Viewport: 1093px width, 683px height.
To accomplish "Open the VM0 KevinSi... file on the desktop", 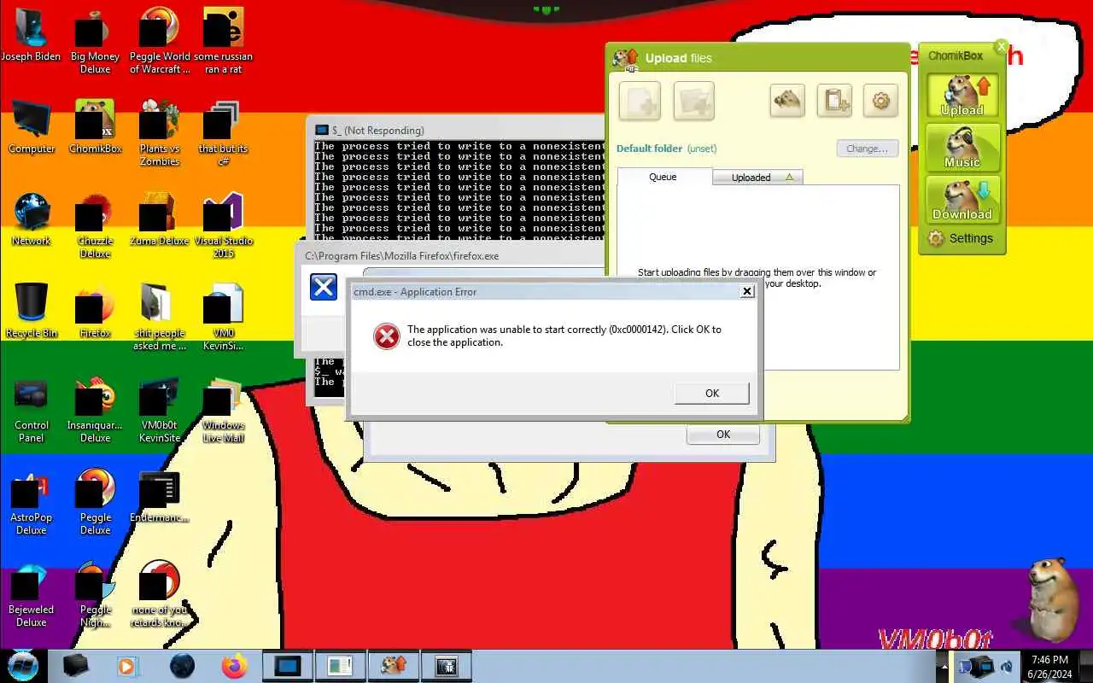I will click(x=224, y=318).
